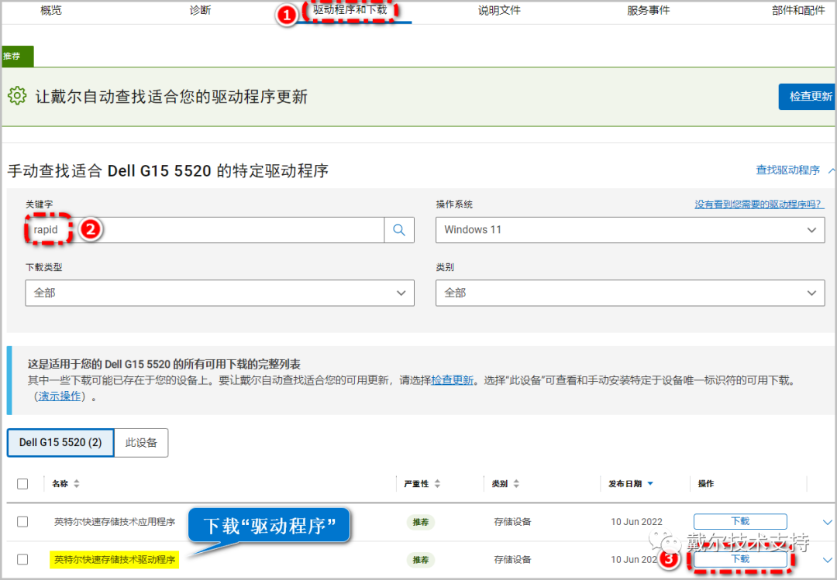This screenshot has width=837, height=580.
Task: Click the 关键字 input containing rapid
Action: [205, 230]
